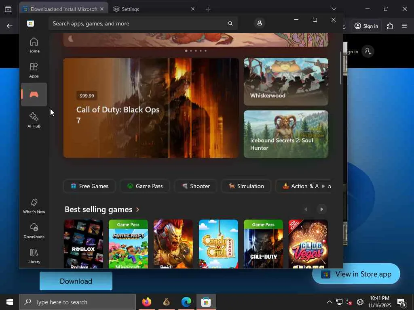Open the settings gear tray icon
Viewport: 414px width, 310px height.
pos(360,302)
